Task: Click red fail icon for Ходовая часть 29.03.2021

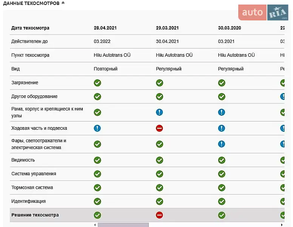Action: 159,128
